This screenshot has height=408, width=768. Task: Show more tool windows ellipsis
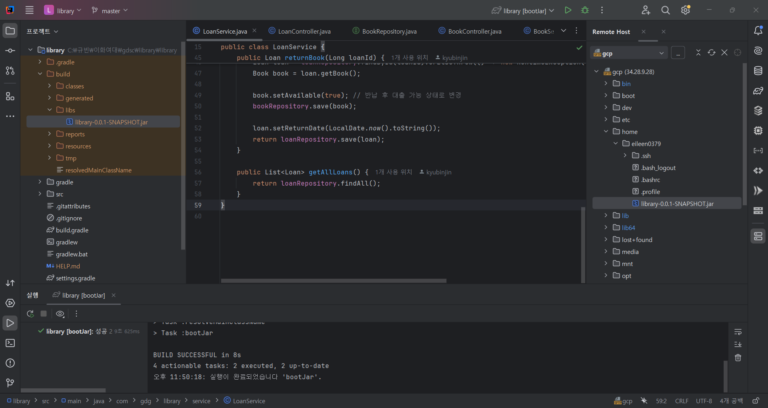(x=10, y=116)
